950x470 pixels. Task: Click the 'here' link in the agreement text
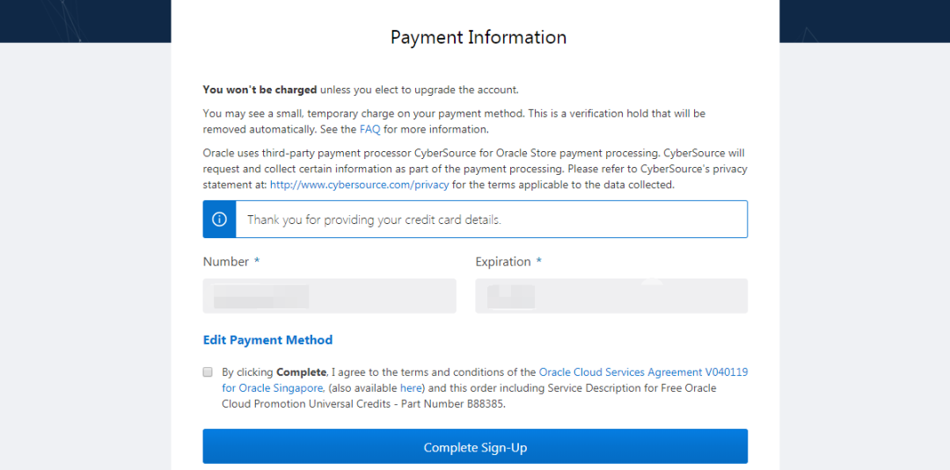411,388
